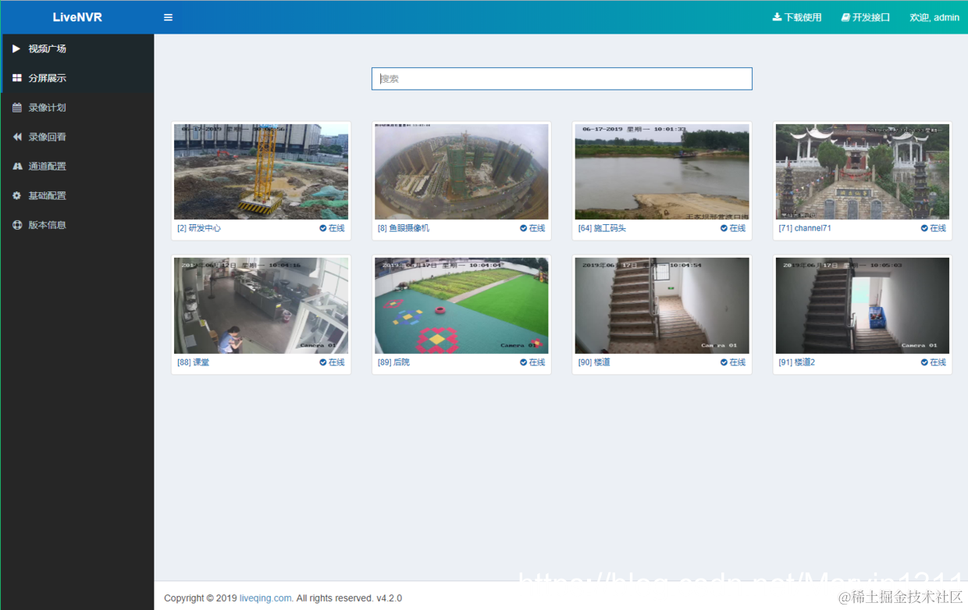
Task: Click the online check icon for 研发中心
Action: (x=322, y=228)
